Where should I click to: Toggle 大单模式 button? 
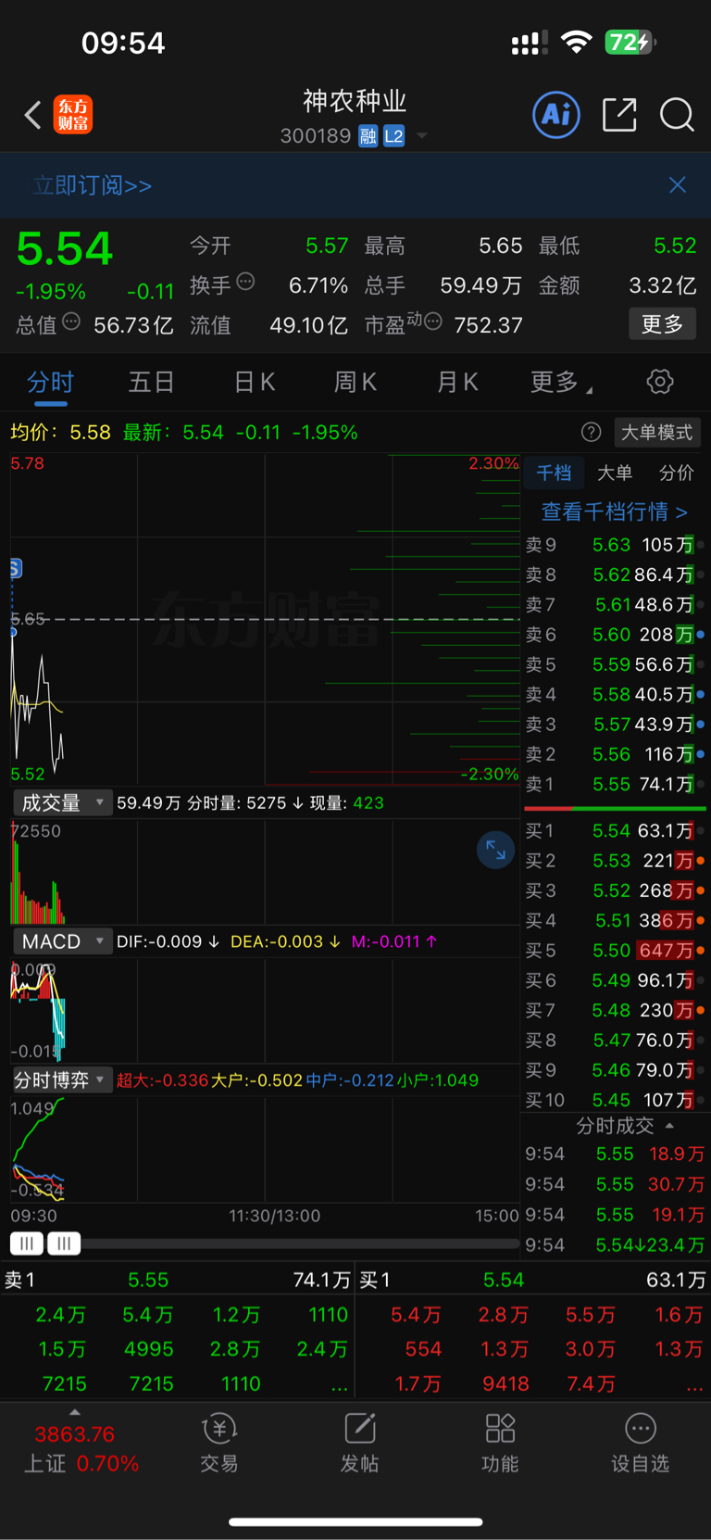click(656, 432)
